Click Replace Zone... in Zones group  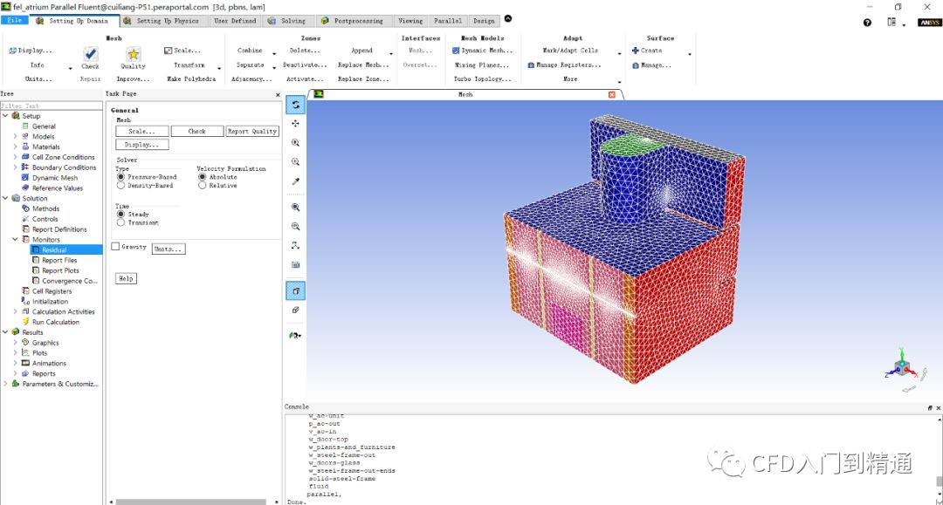point(363,78)
